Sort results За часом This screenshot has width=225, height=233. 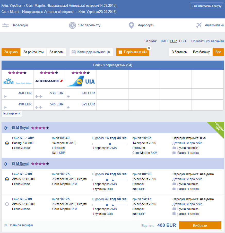(56, 52)
